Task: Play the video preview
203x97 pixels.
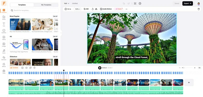Action: click(x=100, y=68)
